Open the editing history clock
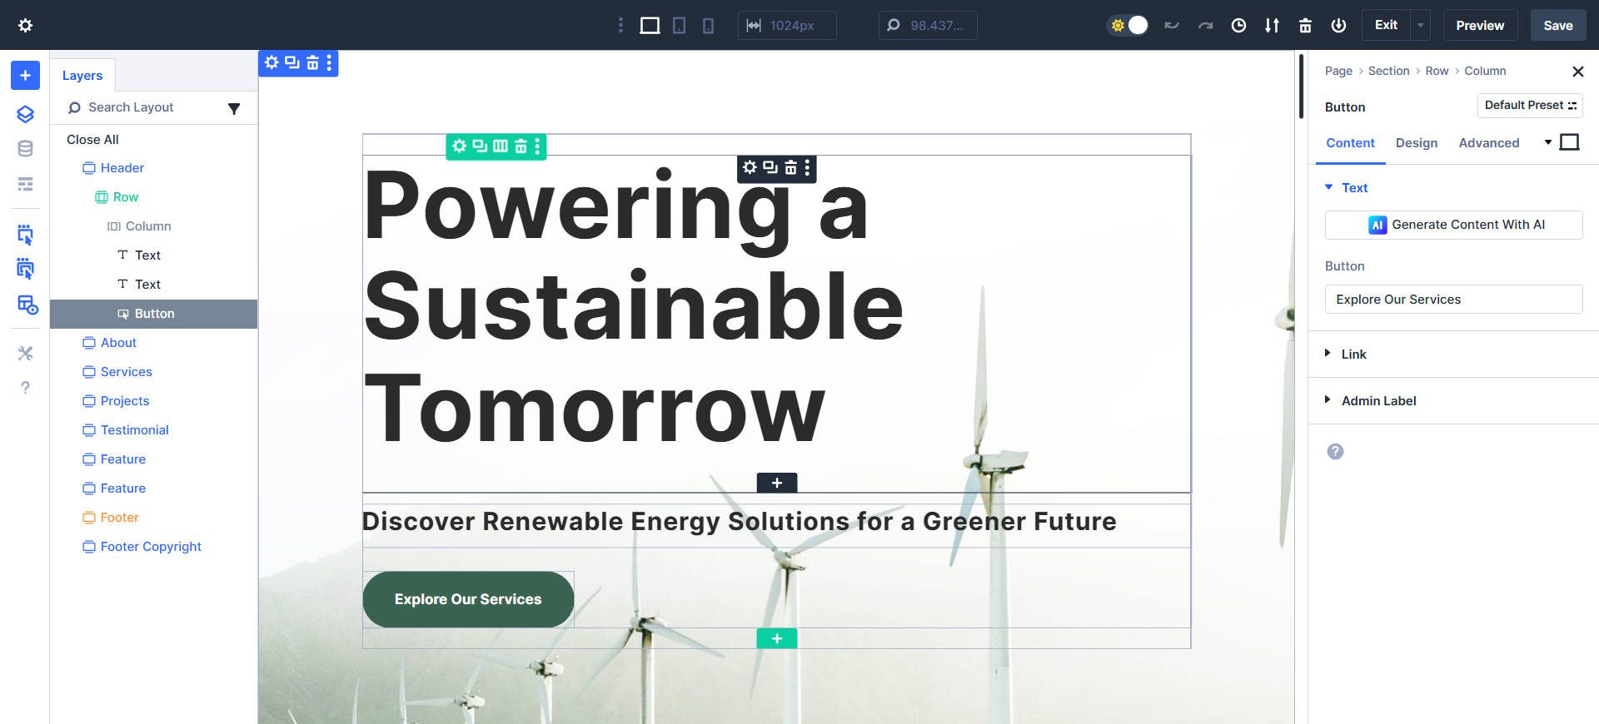1599x724 pixels. tap(1238, 25)
